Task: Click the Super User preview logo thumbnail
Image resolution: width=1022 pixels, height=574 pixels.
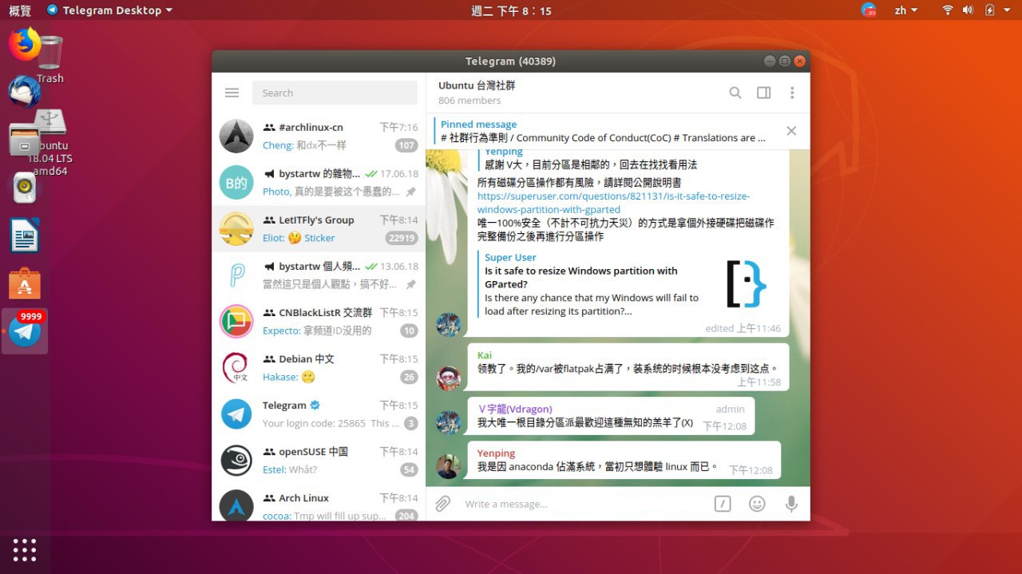Action: pyautogui.click(x=746, y=284)
